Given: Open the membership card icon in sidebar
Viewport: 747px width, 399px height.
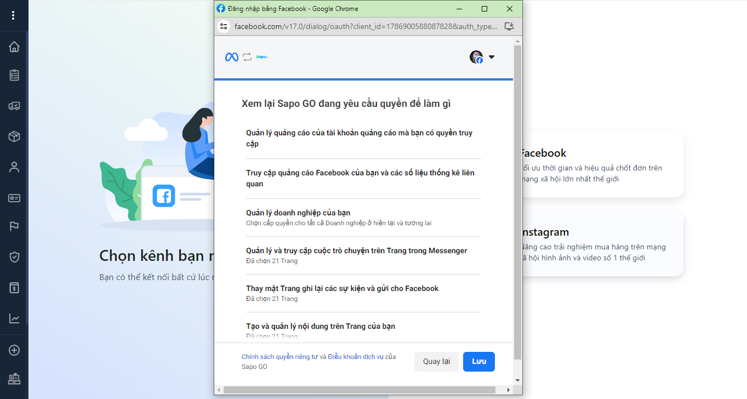Looking at the screenshot, I should tap(14, 198).
